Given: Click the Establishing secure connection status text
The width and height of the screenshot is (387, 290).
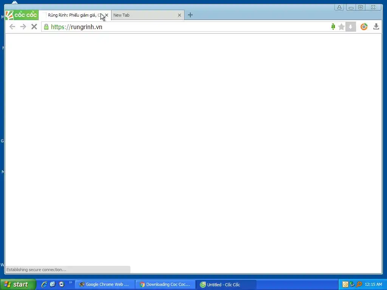Looking at the screenshot, I should point(36,270).
